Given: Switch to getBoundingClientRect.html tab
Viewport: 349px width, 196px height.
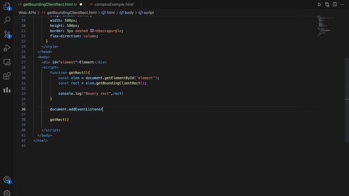Looking at the screenshot, I should pos(47,4).
